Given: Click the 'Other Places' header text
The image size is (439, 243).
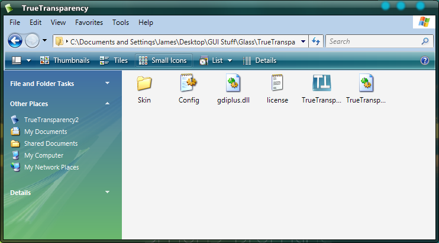Looking at the screenshot, I should (x=29, y=104).
